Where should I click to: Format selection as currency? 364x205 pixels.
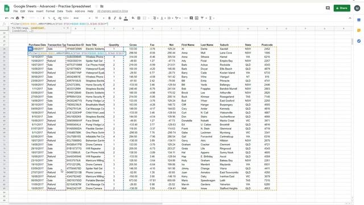click(x=44, y=18)
